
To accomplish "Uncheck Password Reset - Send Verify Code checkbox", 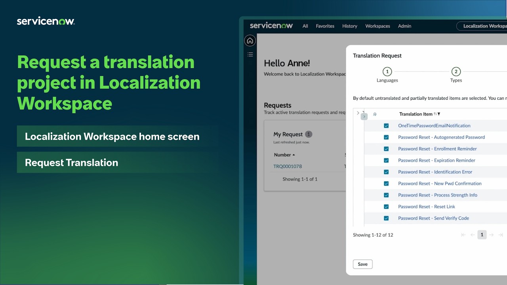I will click(x=386, y=218).
